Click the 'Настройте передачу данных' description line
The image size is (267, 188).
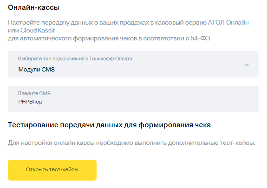pyautogui.click(x=128, y=22)
